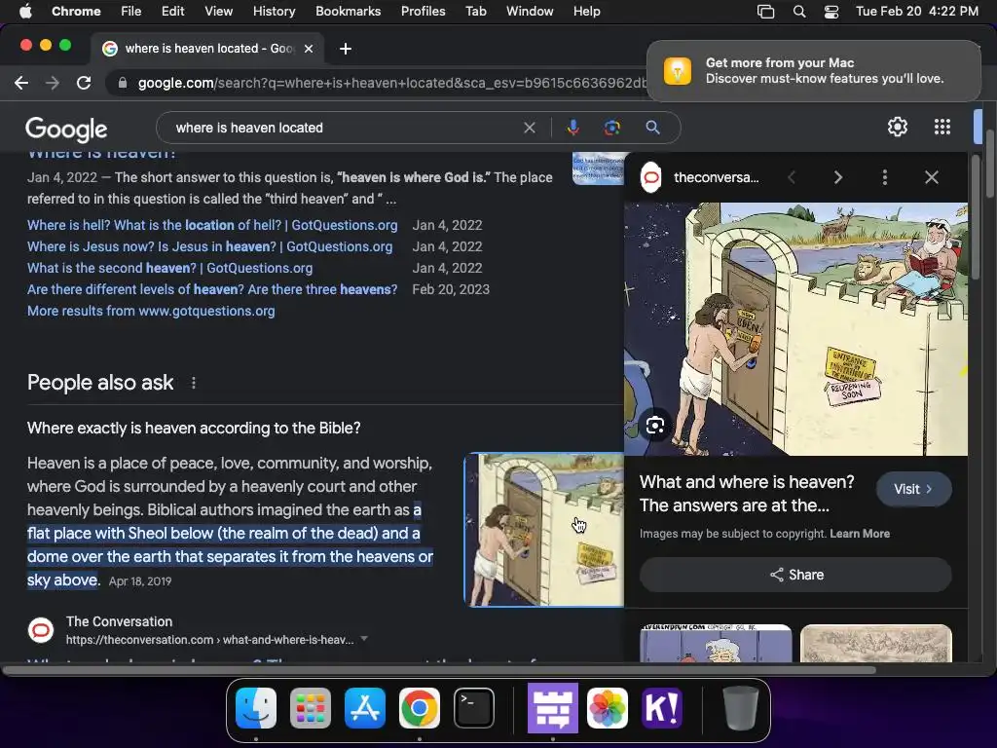This screenshot has height=748, width=997.
Task: Open Are there different levels of heaven link
Action: coord(211,289)
